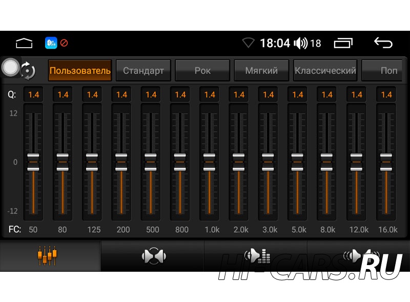
Task: Open Q value box above 80 Hz
Action: click(63, 94)
